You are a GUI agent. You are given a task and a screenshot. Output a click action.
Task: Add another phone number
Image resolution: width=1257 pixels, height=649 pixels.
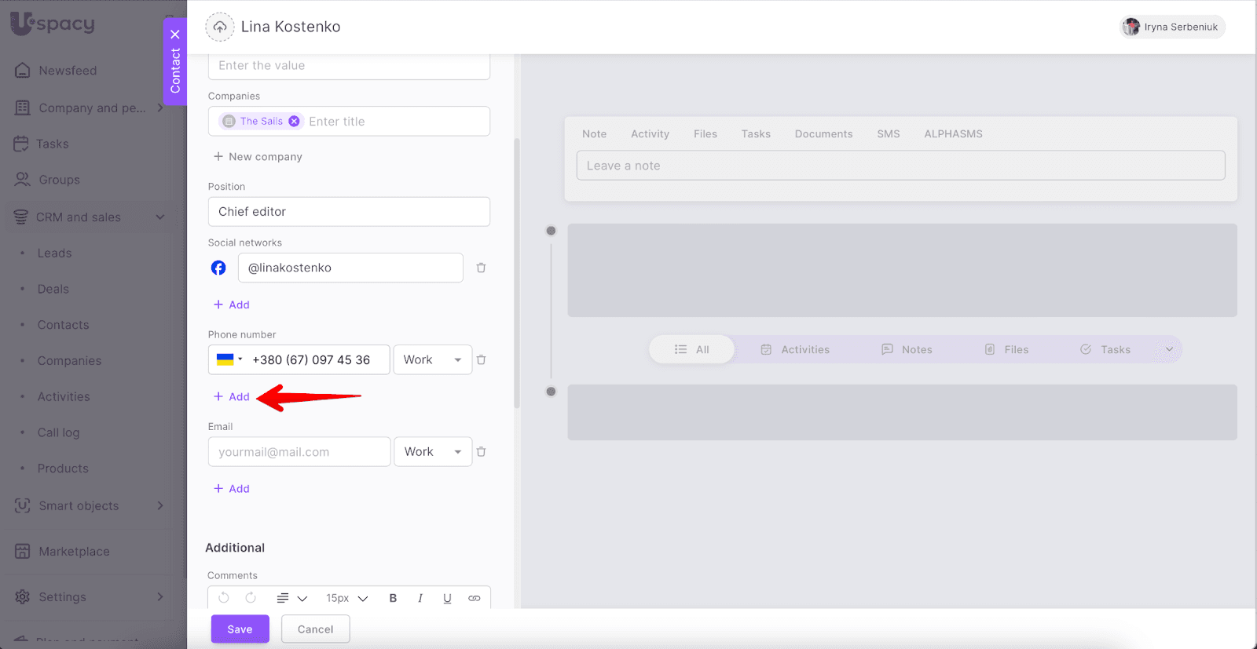coord(232,397)
